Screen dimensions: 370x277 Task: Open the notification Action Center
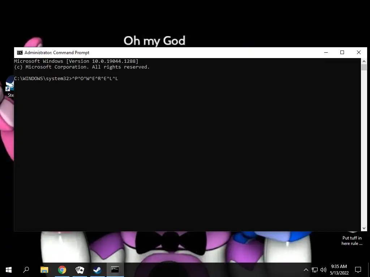coord(358,270)
